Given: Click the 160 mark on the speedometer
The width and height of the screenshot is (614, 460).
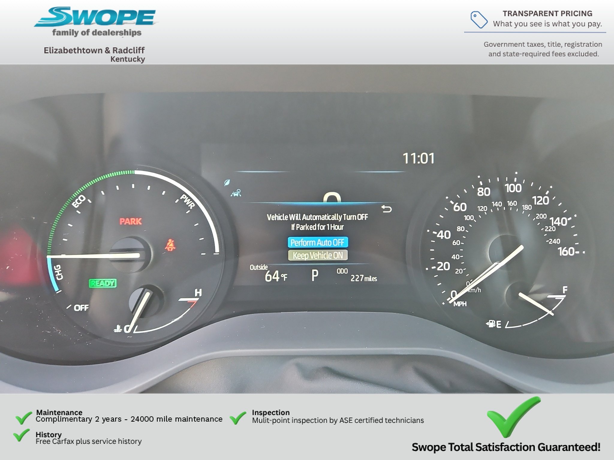Looking at the screenshot, I should [x=566, y=252].
